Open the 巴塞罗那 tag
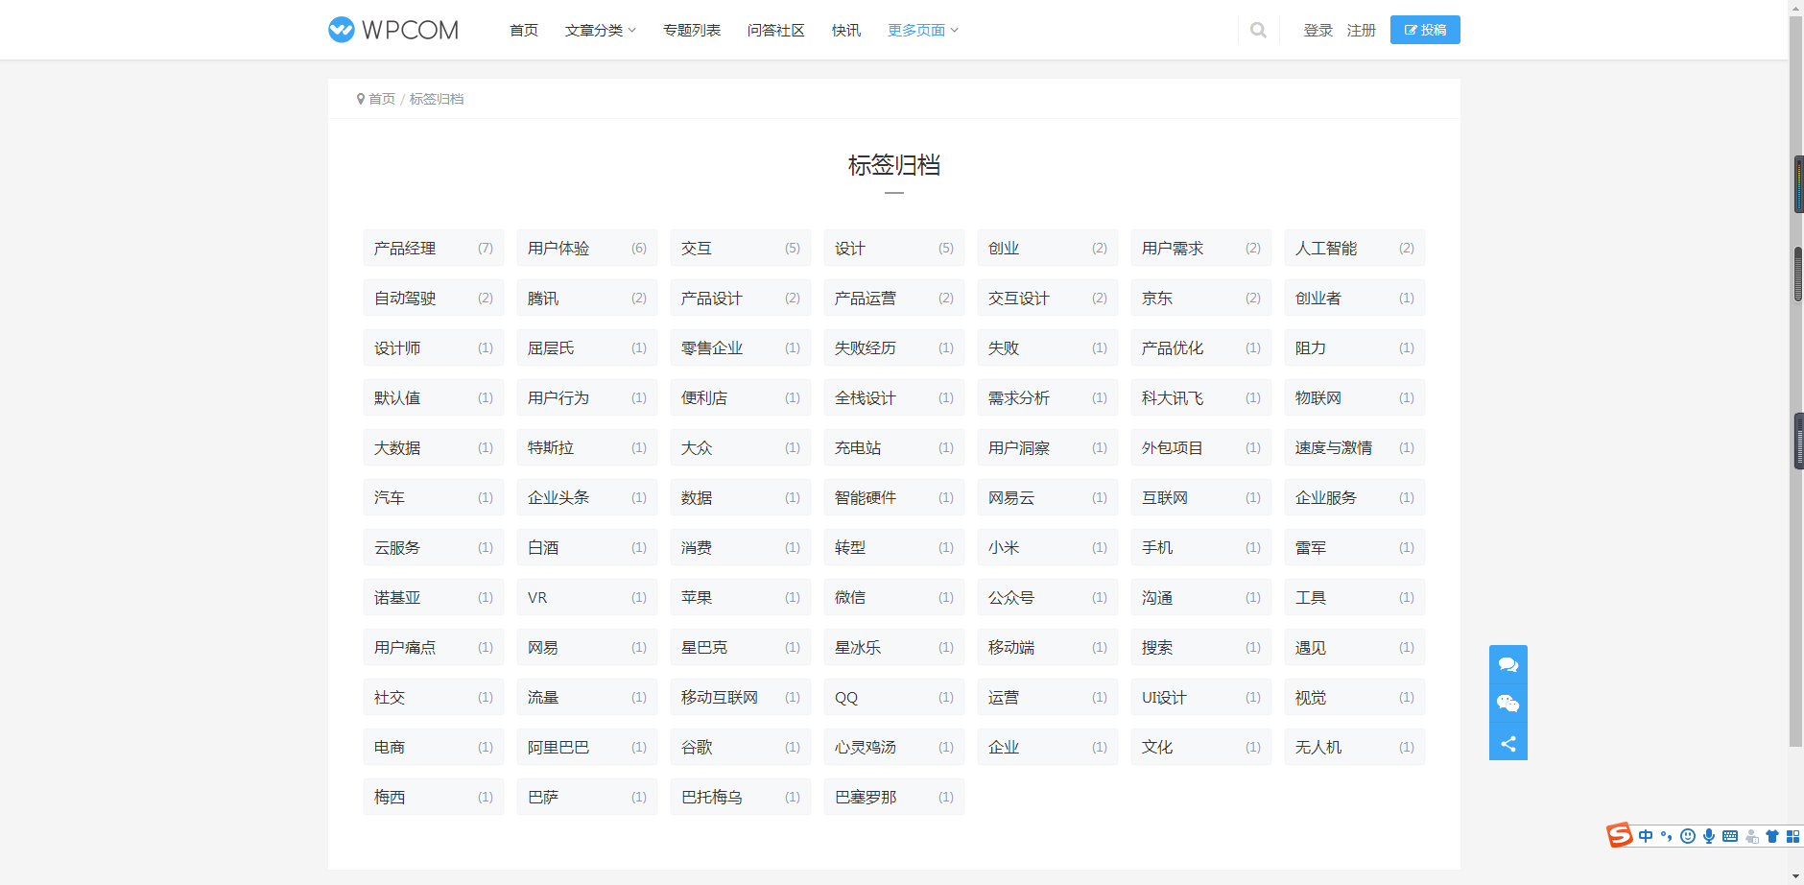Screen dimensions: 1804x885 click(894, 797)
